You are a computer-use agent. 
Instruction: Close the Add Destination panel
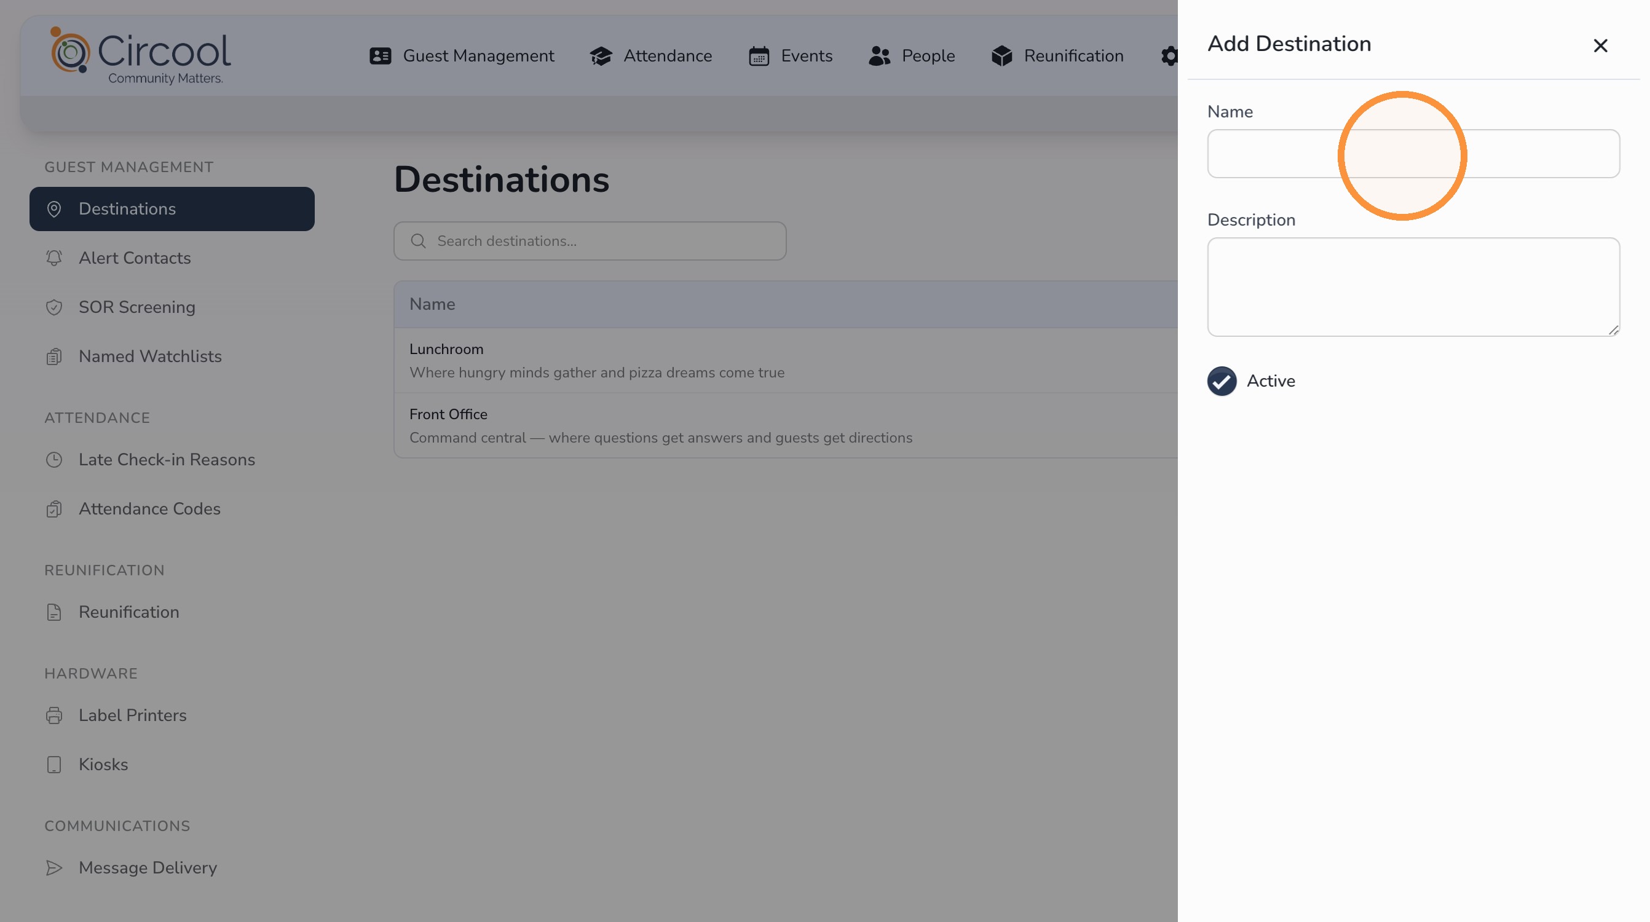click(1600, 45)
